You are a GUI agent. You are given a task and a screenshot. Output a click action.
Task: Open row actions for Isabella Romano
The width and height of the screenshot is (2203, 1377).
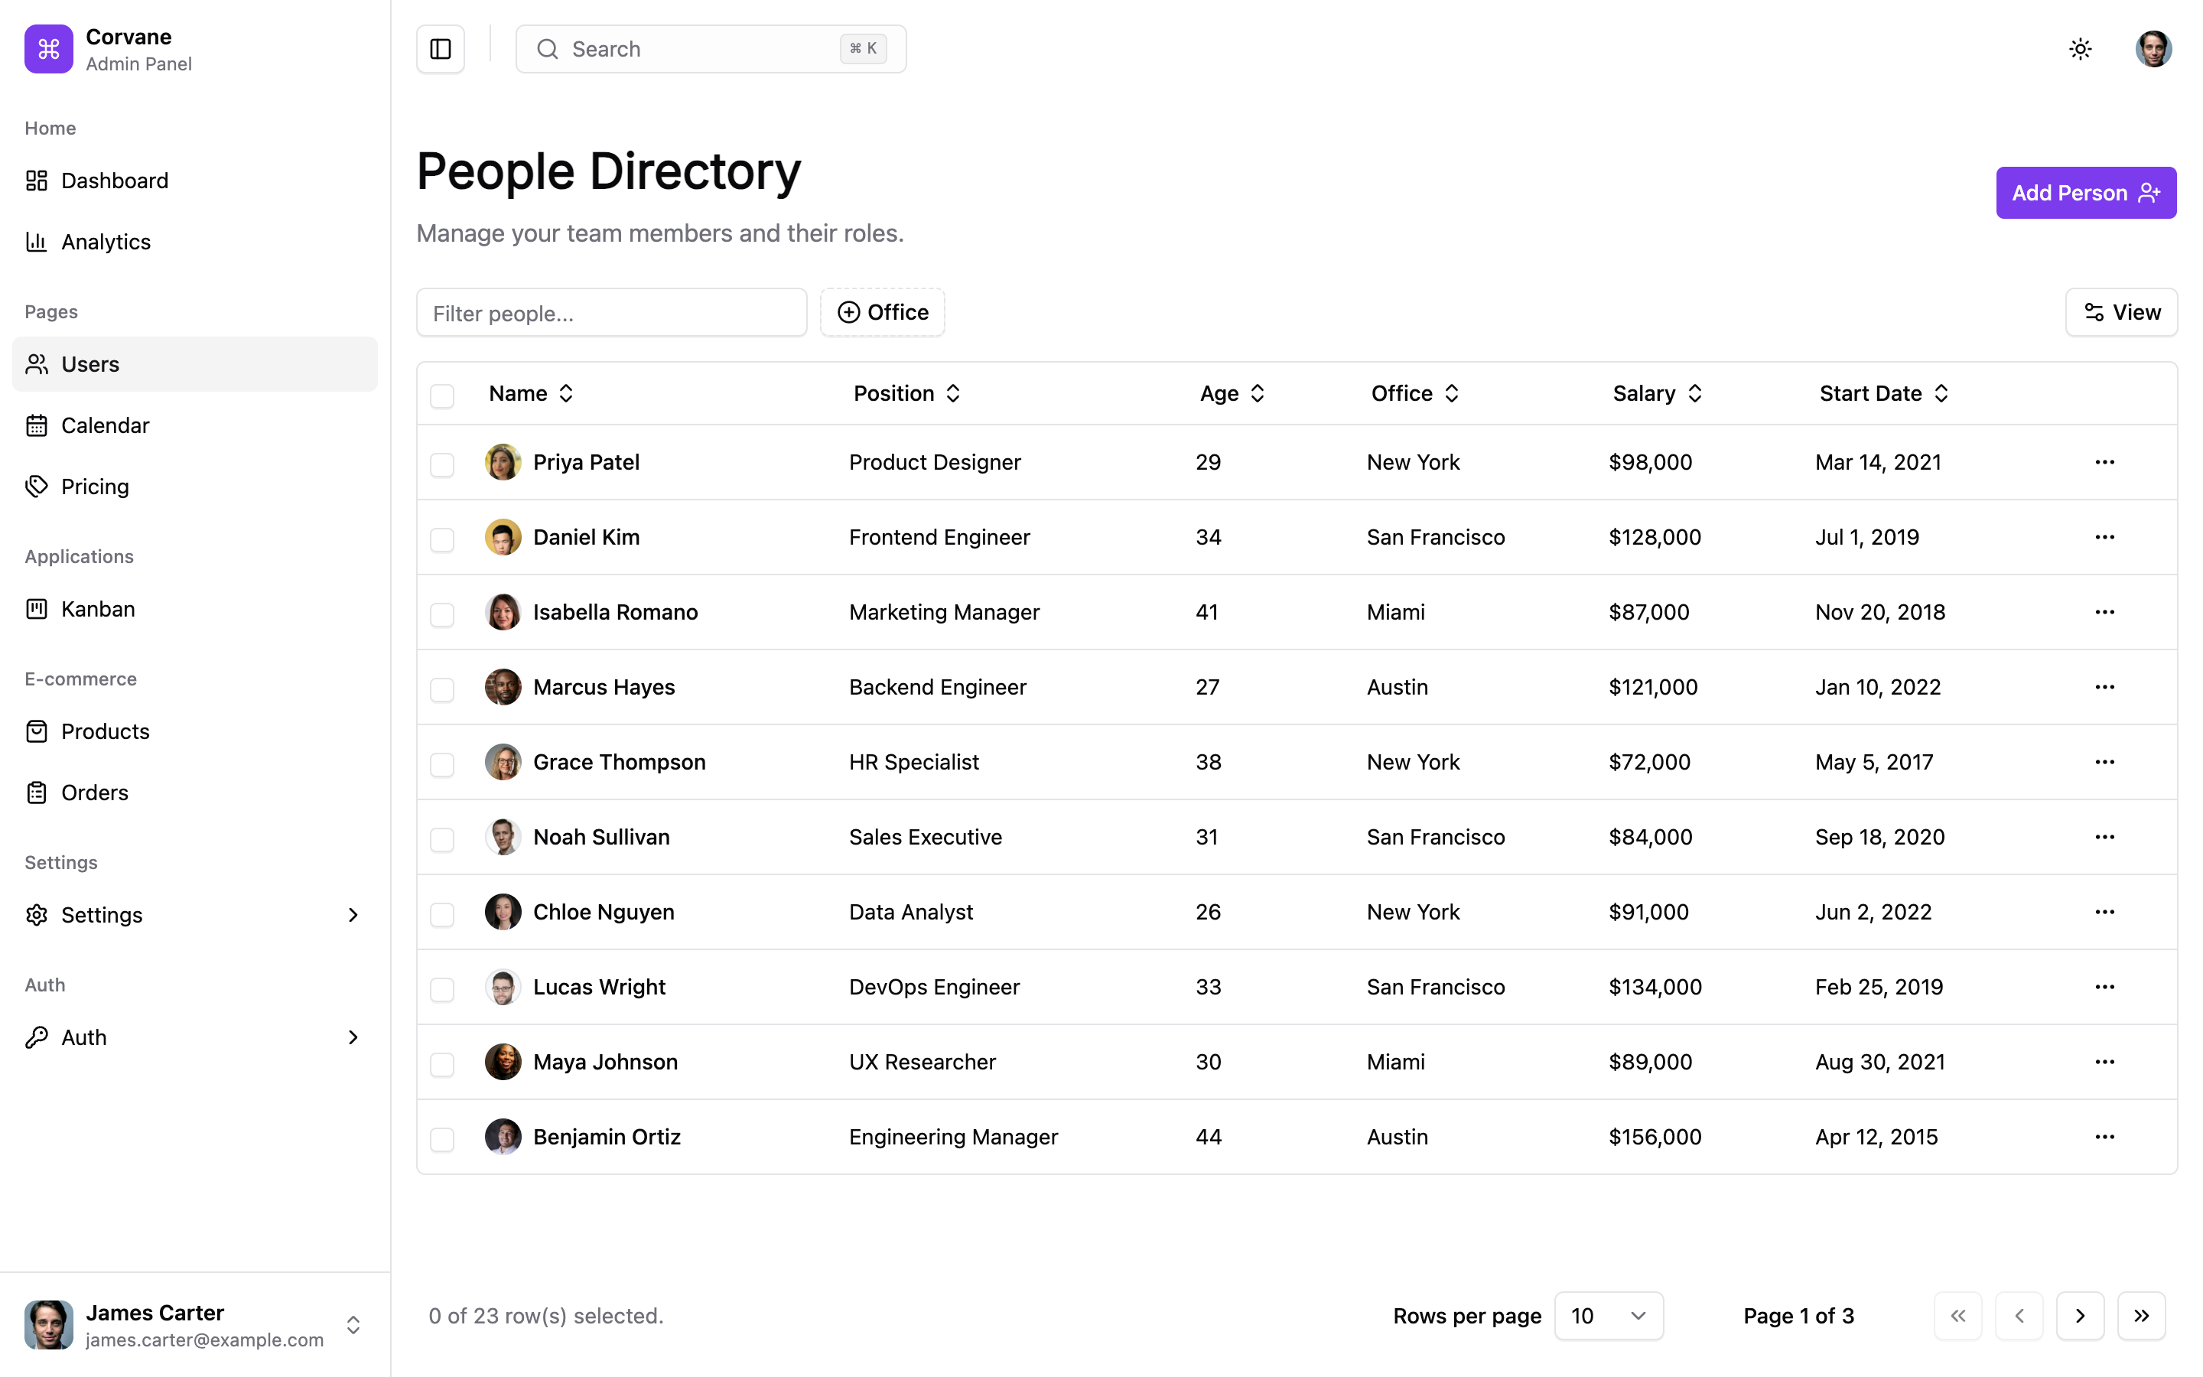2104,612
